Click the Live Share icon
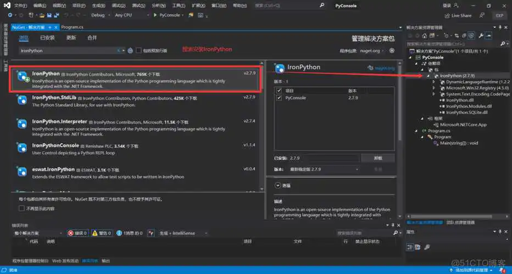The height and width of the screenshot is (274, 512). [x=447, y=15]
